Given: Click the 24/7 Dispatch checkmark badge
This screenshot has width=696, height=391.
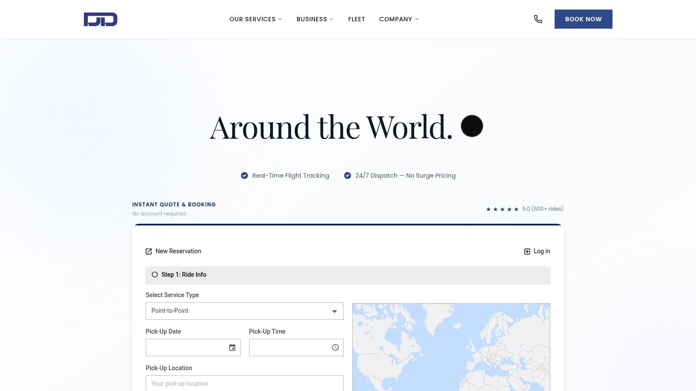Looking at the screenshot, I should (x=348, y=176).
